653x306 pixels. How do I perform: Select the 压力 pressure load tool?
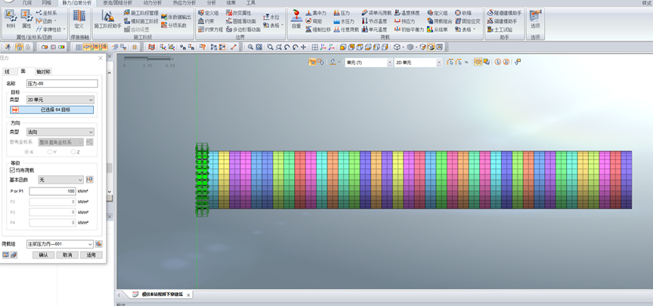(x=342, y=13)
